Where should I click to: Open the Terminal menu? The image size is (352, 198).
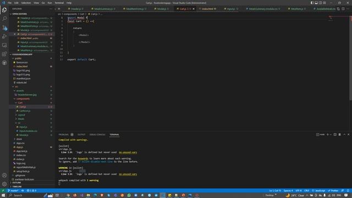[x=59, y=3]
